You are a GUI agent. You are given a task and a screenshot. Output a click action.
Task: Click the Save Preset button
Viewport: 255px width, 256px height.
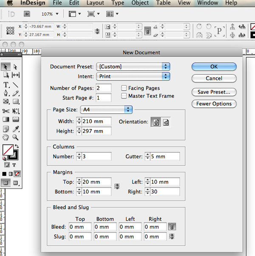click(214, 92)
